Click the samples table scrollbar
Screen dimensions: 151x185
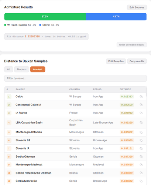point(146,91)
